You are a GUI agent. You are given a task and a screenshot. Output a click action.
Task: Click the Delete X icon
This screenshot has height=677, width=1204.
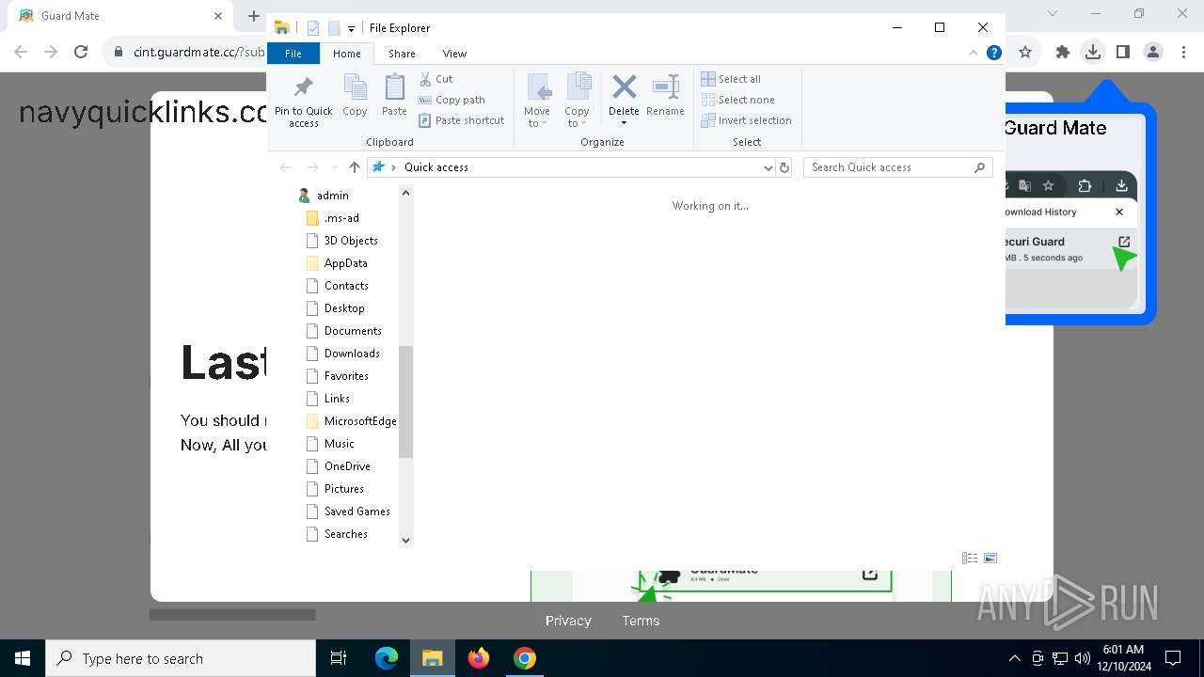(624, 87)
